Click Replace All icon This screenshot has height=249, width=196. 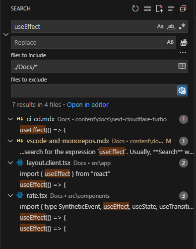(184, 42)
